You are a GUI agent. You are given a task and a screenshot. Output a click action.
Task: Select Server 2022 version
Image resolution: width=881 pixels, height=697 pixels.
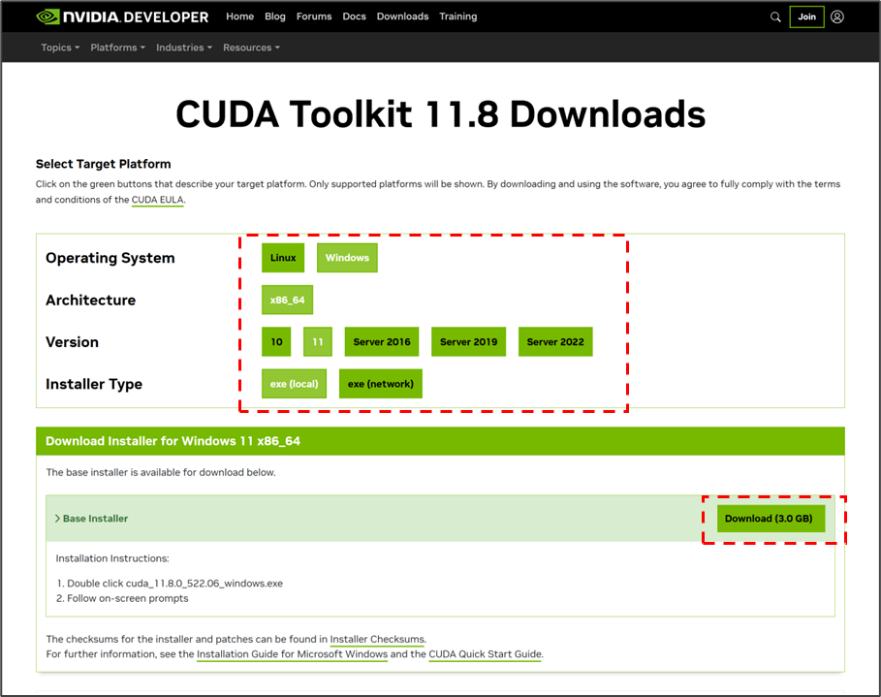tap(554, 341)
